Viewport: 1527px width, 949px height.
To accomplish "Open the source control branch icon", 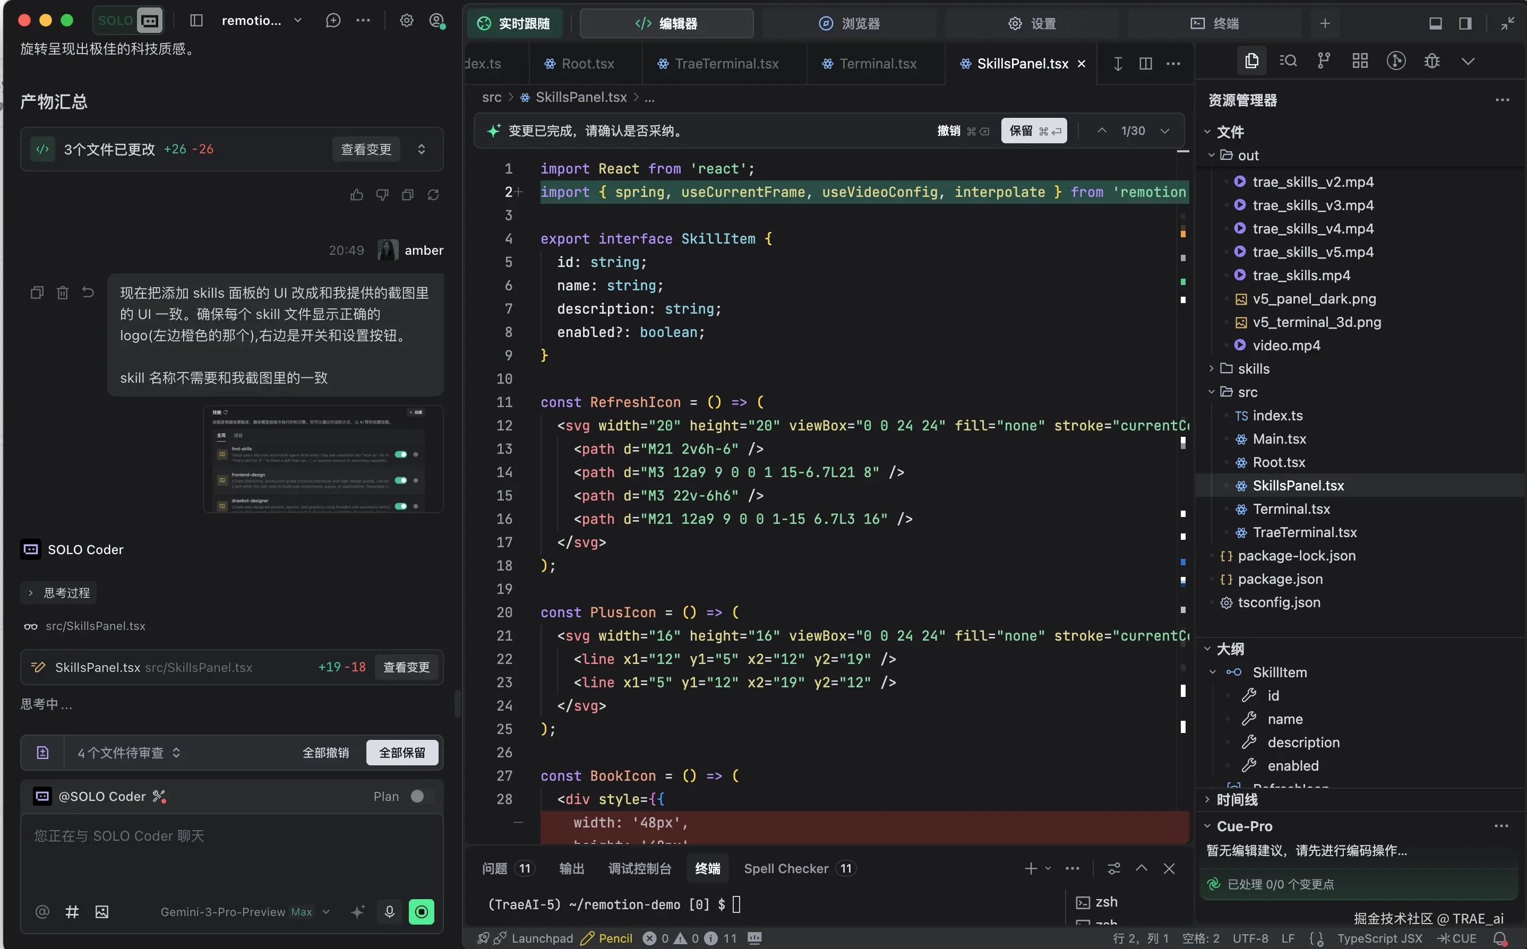I will pos(1324,61).
